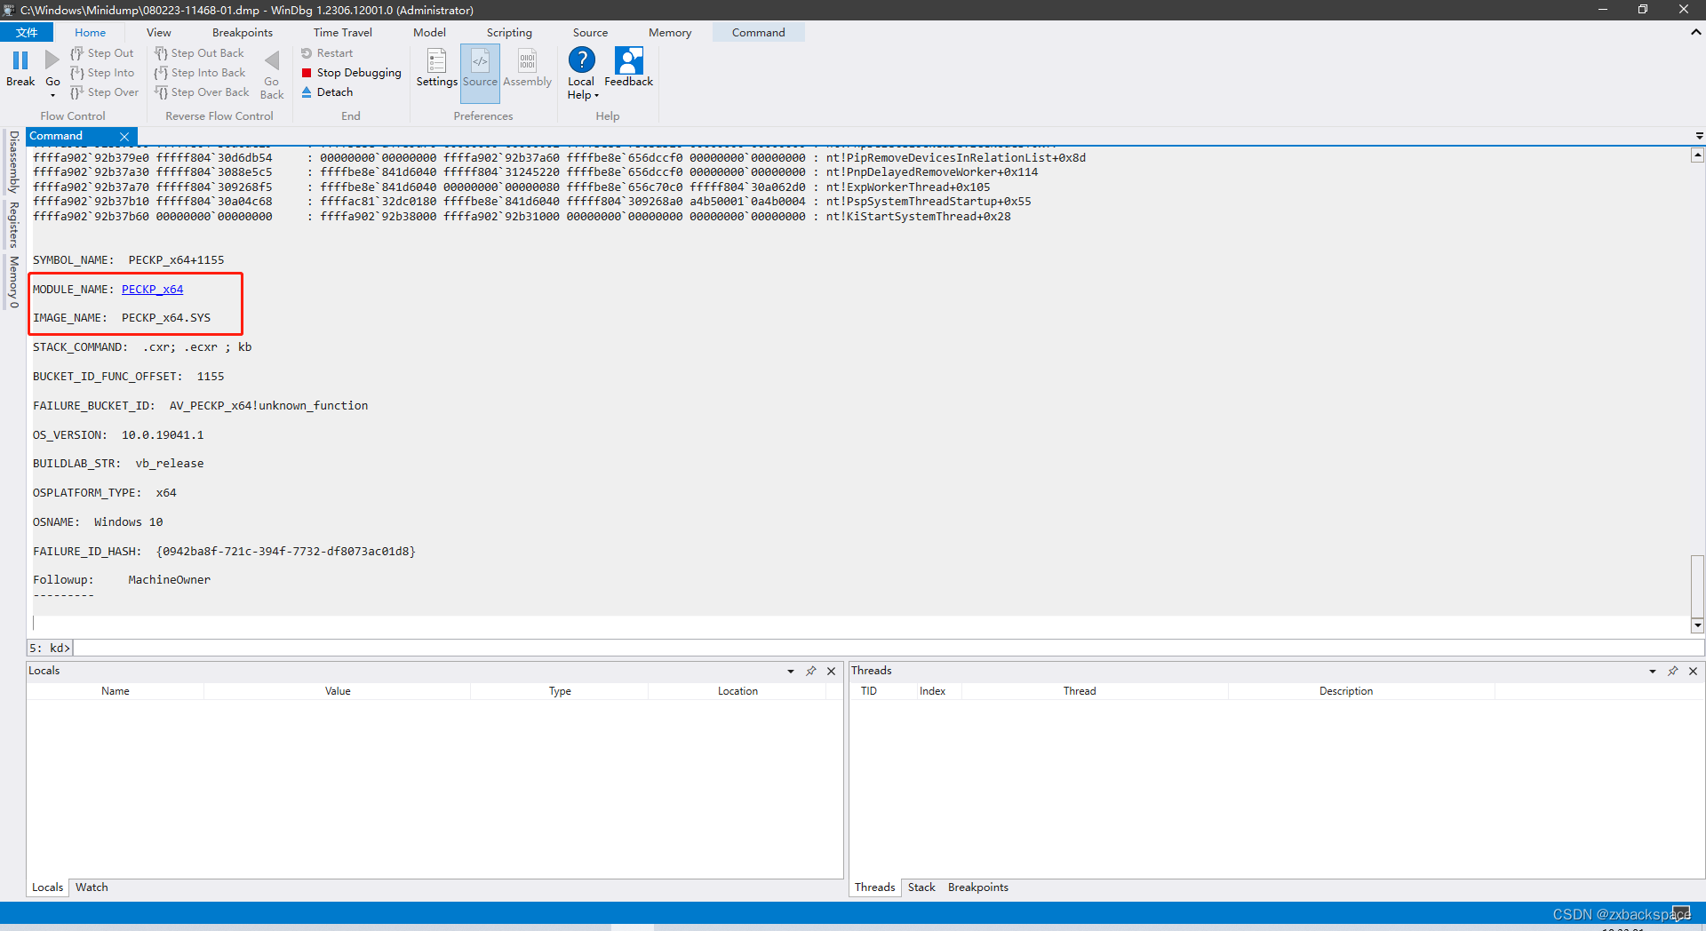This screenshot has width=1706, height=931.
Task: Click the command output scrollbar thumb
Action: pyautogui.click(x=1697, y=585)
